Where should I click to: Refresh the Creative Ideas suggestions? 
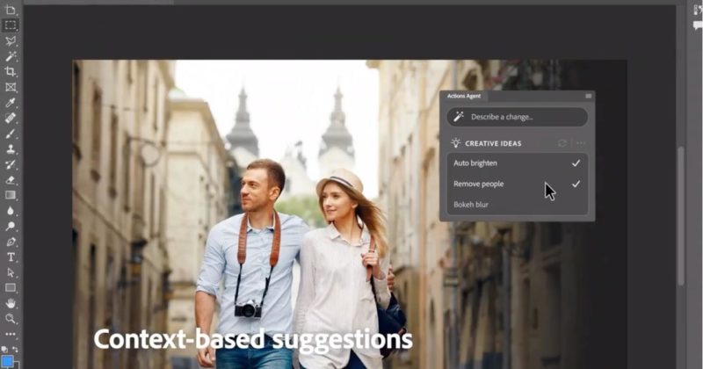(562, 142)
